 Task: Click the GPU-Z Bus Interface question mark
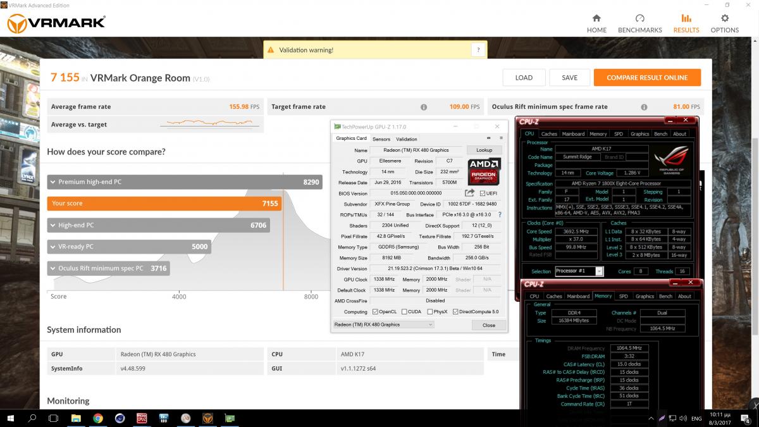(x=500, y=215)
